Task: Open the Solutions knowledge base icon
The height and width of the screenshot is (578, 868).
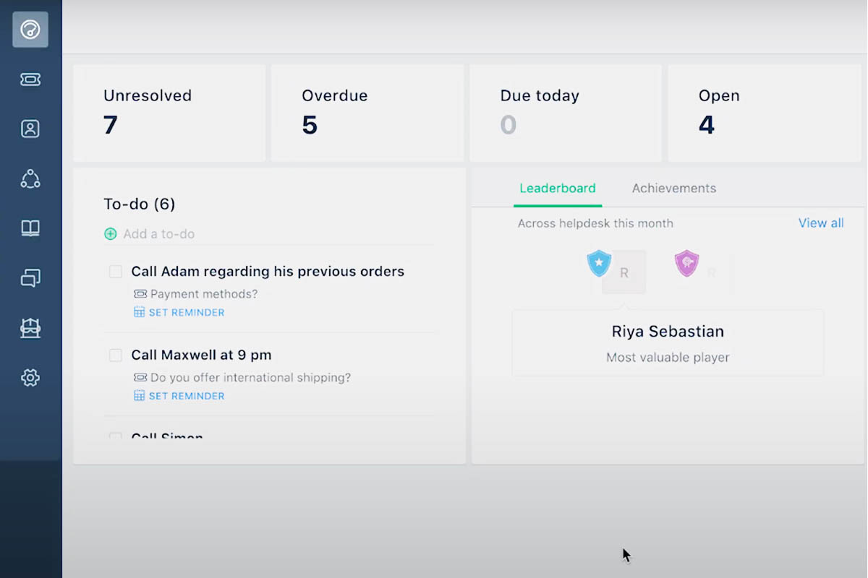Action: 30,228
